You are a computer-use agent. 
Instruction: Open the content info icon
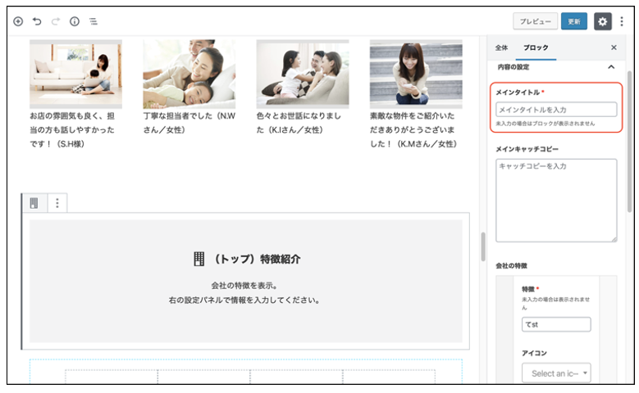75,21
